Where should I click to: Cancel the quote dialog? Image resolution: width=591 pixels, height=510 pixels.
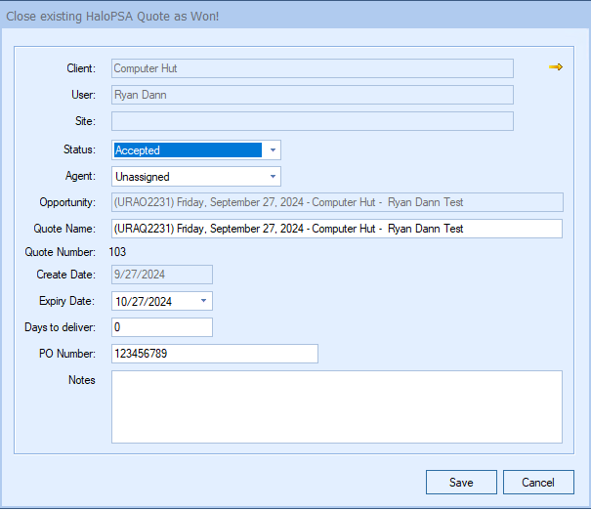tap(538, 483)
